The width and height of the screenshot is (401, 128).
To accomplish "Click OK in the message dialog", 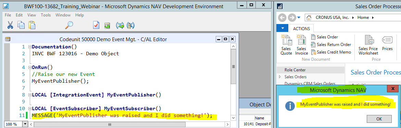I will [x=379, y=119].
